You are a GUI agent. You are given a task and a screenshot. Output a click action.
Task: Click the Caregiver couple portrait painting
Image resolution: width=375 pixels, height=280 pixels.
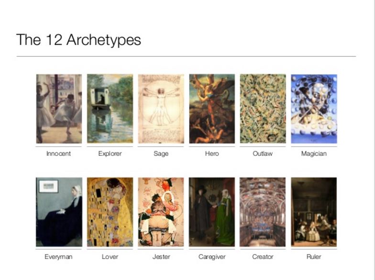pyautogui.click(x=212, y=212)
